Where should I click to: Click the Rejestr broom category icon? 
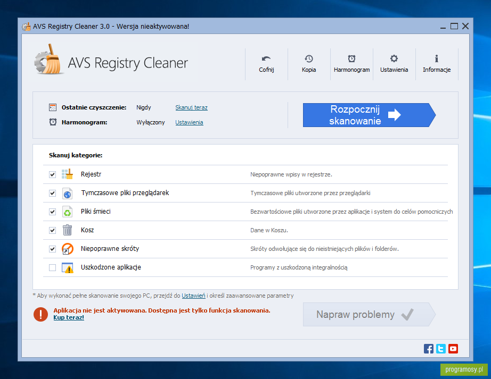[67, 174]
